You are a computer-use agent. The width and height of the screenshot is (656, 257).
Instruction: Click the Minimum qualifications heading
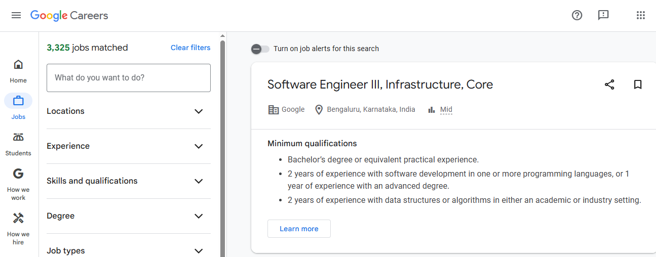312,144
